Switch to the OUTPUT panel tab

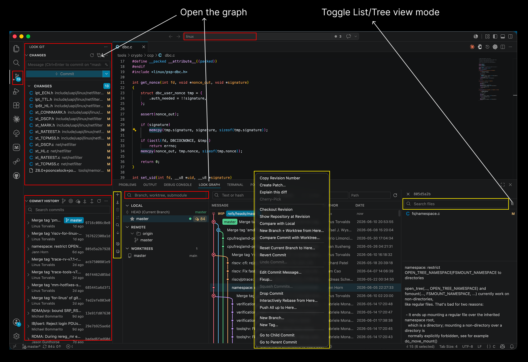(x=150, y=185)
